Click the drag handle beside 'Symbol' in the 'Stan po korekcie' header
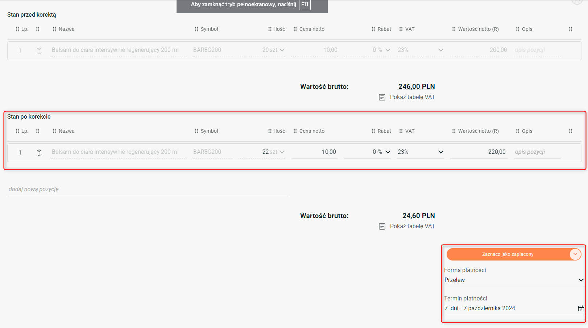The width and height of the screenshot is (588, 328). tap(196, 131)
